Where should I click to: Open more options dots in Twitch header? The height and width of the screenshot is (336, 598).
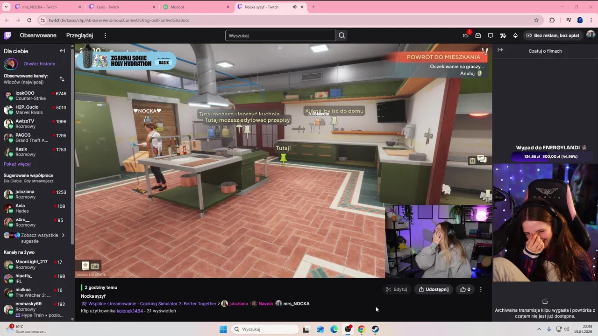click(105, 35)
